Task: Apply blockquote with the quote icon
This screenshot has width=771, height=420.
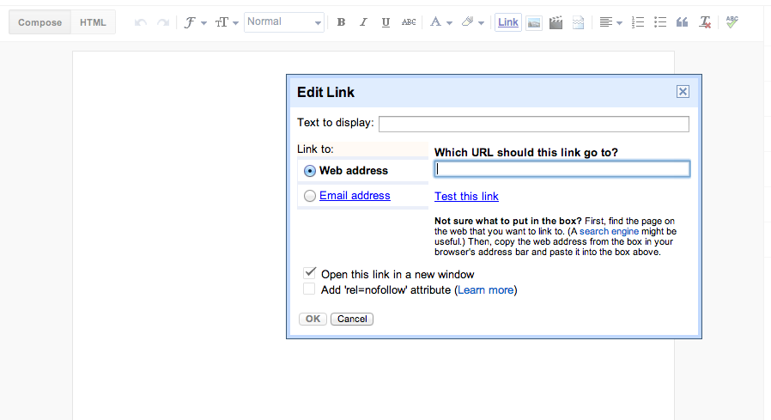Action: [x=683, y=22]
